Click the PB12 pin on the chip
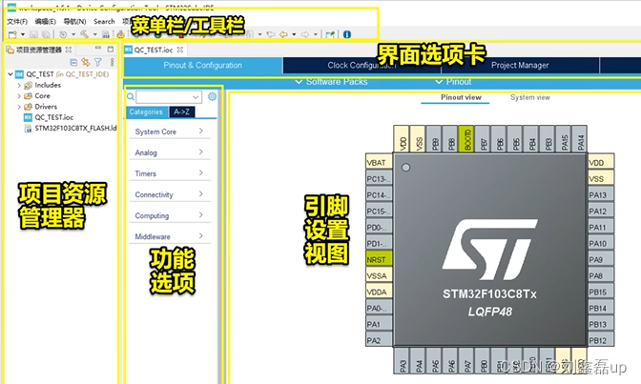Image resolution: width=641 pixels, height=384 pixels. pos(601,340)
